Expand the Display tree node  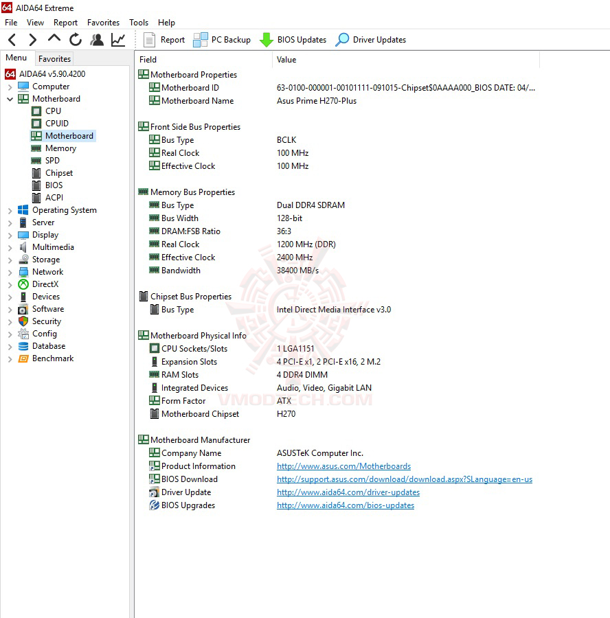tap(10, 236)
